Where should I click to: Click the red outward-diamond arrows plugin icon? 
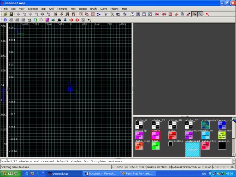pos(77,20)
